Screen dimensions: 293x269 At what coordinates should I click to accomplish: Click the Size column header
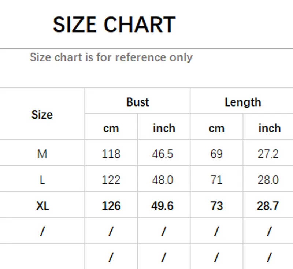(x=42, y=115)
